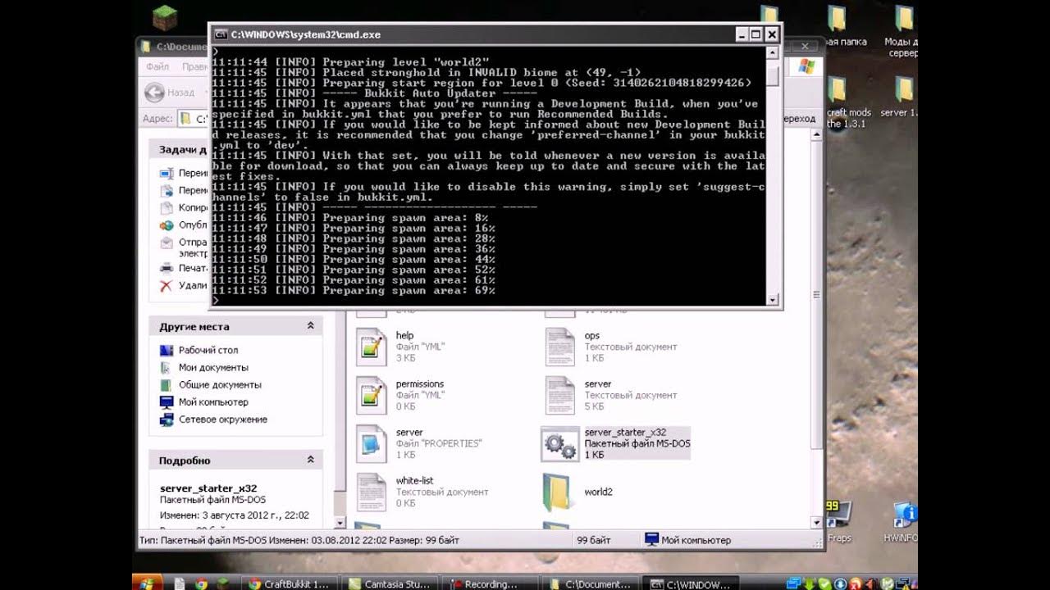Open 'Моды д... сервер' desktop folder
This screenshot has width=1050, height=590.
(x=902, y=31)
